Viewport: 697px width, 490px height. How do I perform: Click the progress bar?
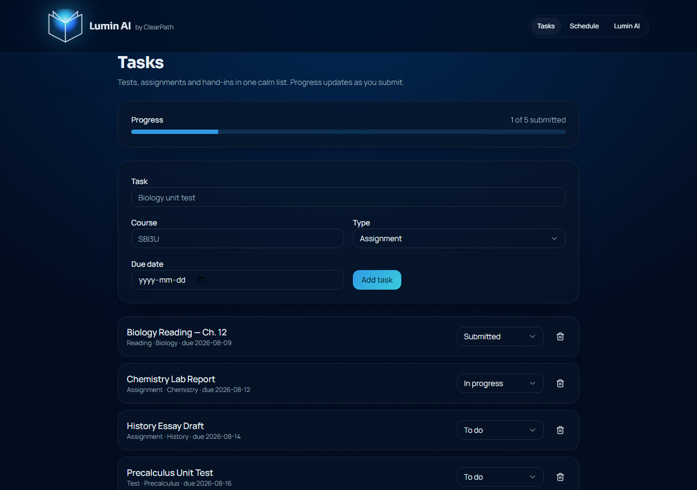(348, 132)
